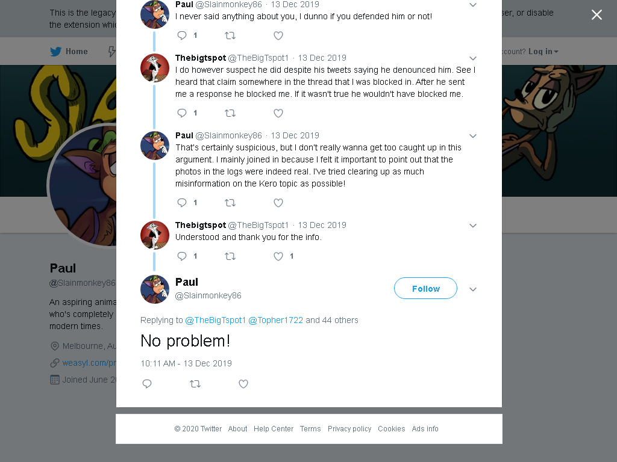This screenshot has height=462, width=617.
Task: Expand chevron on 'Understood and thank you' tweet
Action: (473, 226)
